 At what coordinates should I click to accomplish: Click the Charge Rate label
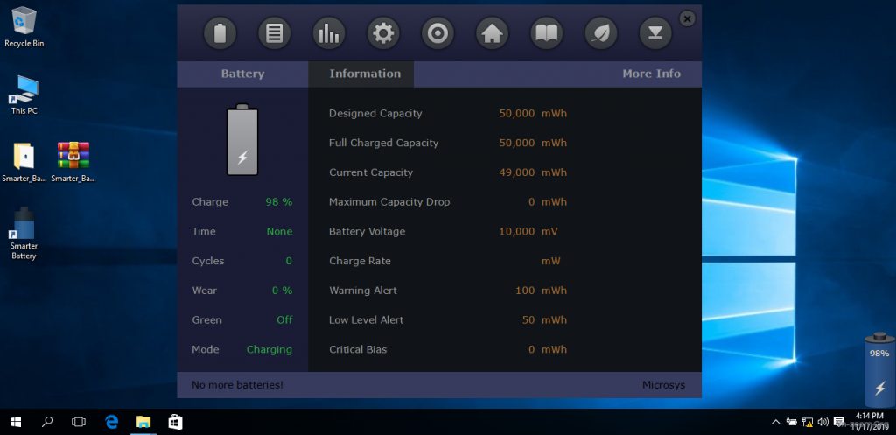[x=360, y=261]
